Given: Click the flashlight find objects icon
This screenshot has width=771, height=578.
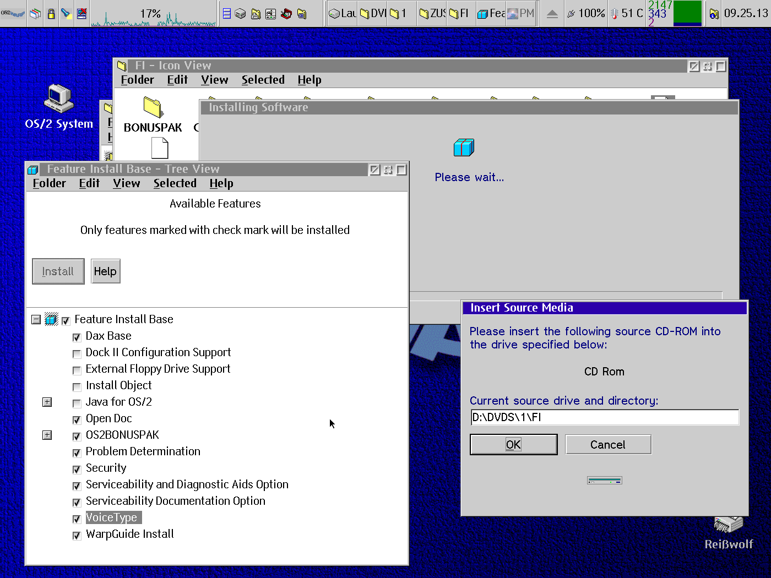Looking at the screenshot, I should [x=67, y=13].
